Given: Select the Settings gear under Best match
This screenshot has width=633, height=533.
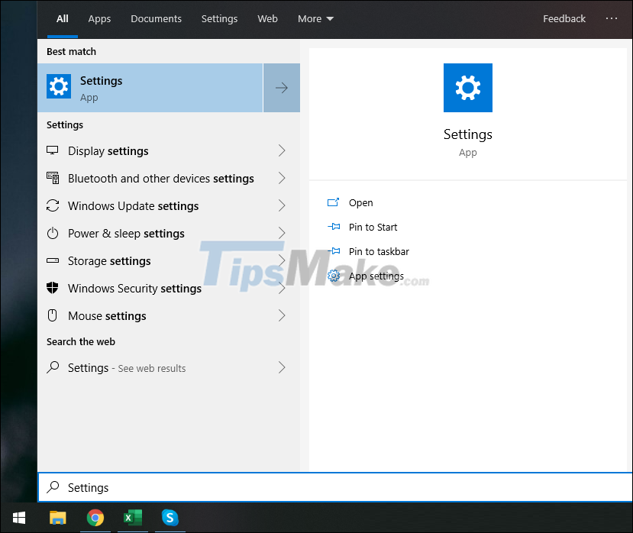Looking at the screenshot, I should (x=59, y=86).
